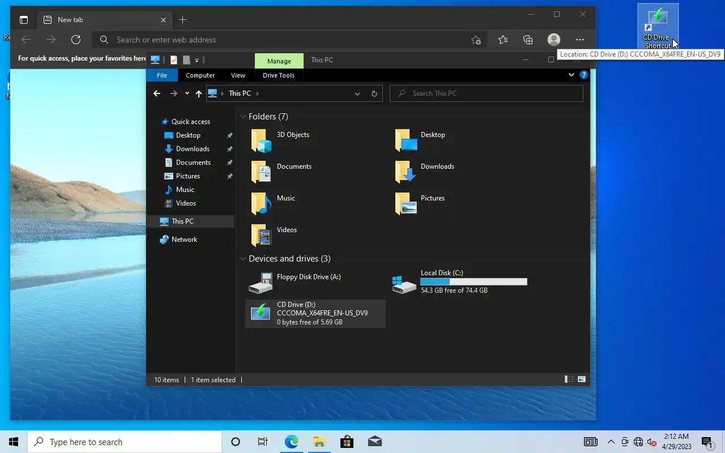Select This PC in the navigation pane
Viewport: 725px width, 453px height.
[182, 221]
